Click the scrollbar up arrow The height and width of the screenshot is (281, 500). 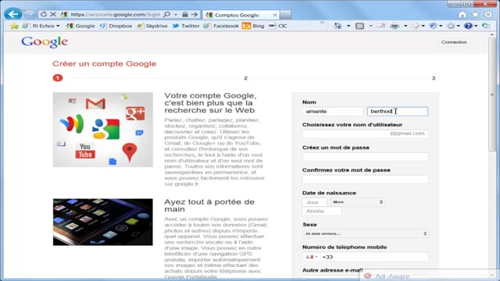pos(492,34)
